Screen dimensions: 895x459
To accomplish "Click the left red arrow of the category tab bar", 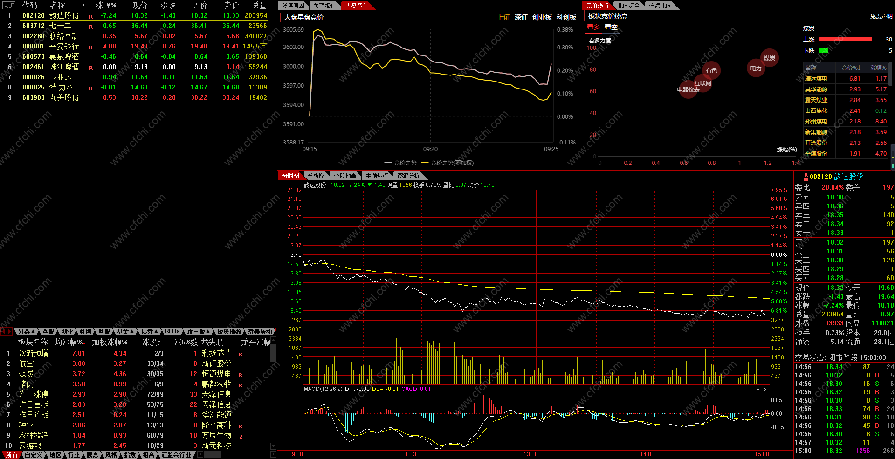I will coord(3,331).
